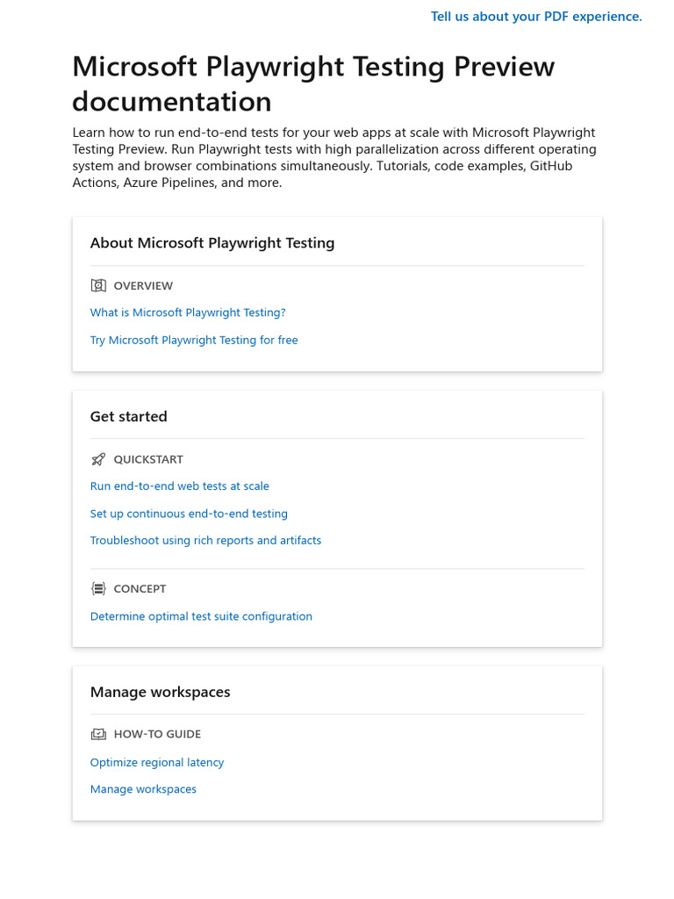Click the QUICKSTART section label text
The image size is (674, 899).
148,459
